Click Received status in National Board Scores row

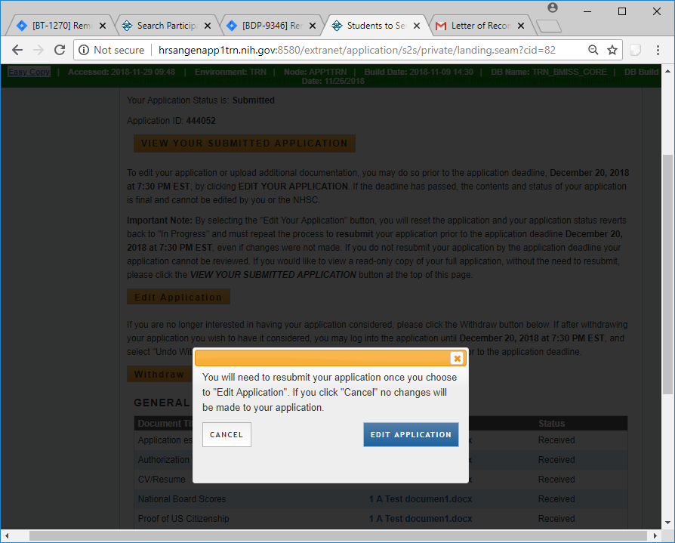[x=556, y=499]
